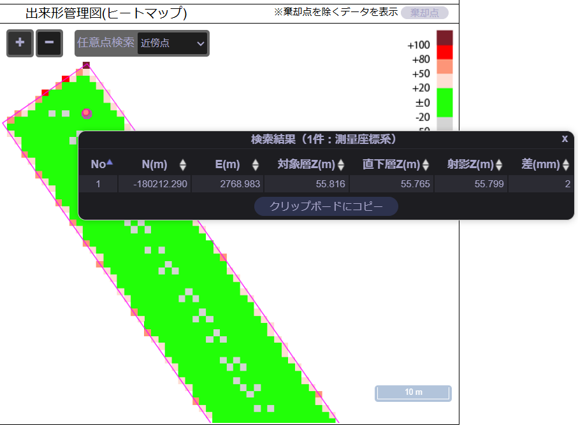Image resolution: width=578 pixels, height=428 pixels.
Task: Sort results by 対象層Z(m) column arrows
Action: [x=341, y=165]
